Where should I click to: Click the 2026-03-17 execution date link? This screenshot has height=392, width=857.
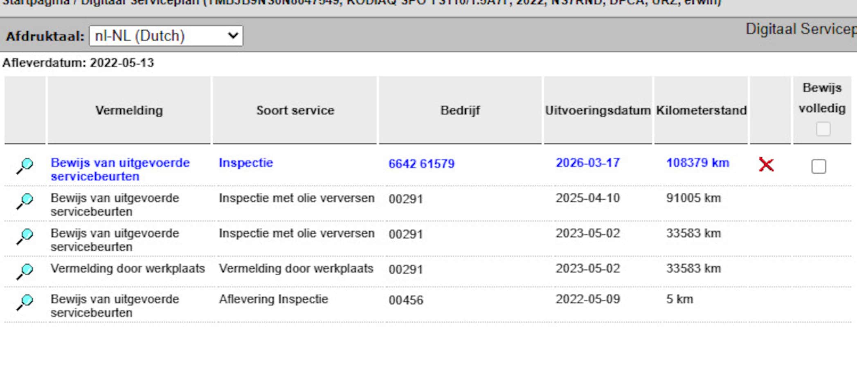coord(587,163)
